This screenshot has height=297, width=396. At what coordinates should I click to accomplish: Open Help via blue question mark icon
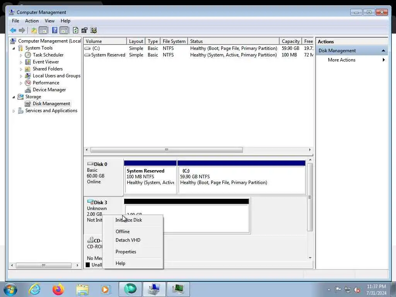(x=55, y=31)
